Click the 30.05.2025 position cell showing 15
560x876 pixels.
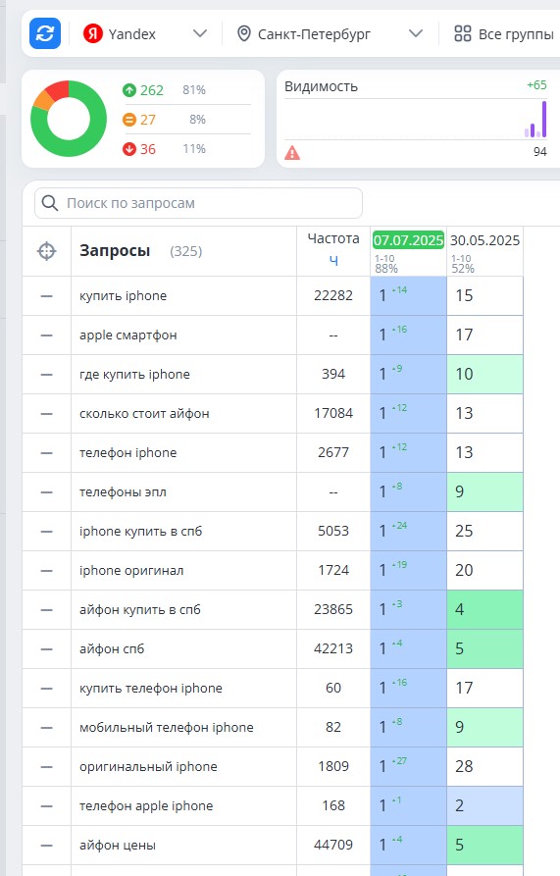pyautogui.click(x=484, y=296)
